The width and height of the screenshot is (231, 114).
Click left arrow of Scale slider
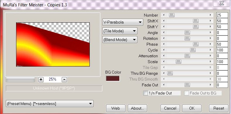164,62
